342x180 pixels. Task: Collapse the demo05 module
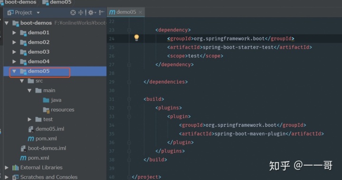14,71
